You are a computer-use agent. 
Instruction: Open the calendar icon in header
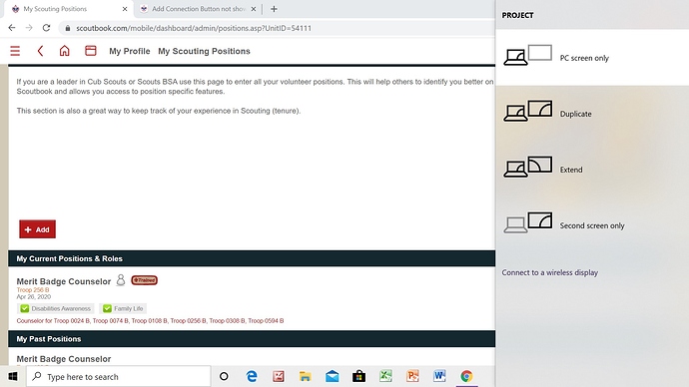(x=91, y=51)
